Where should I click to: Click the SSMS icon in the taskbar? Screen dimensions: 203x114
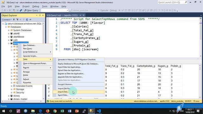coord(91,111)
